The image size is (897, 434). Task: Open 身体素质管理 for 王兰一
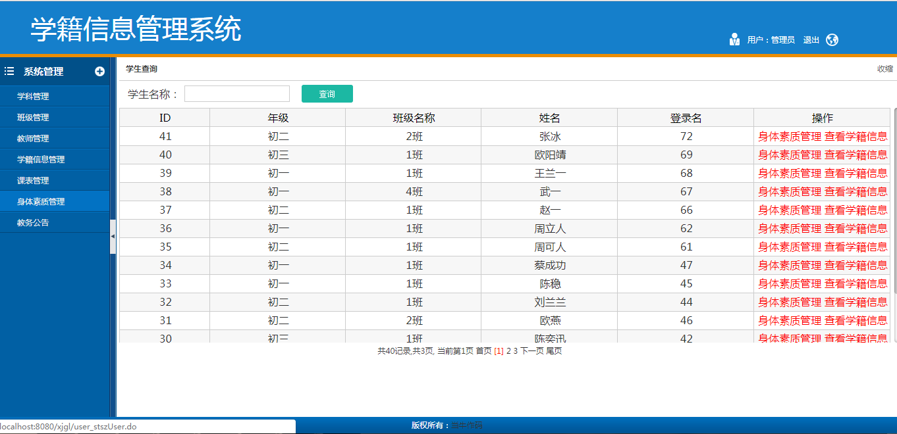(790, 174)
